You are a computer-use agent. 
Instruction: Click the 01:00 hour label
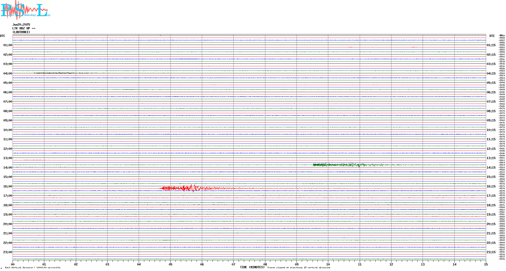[8, 45]
